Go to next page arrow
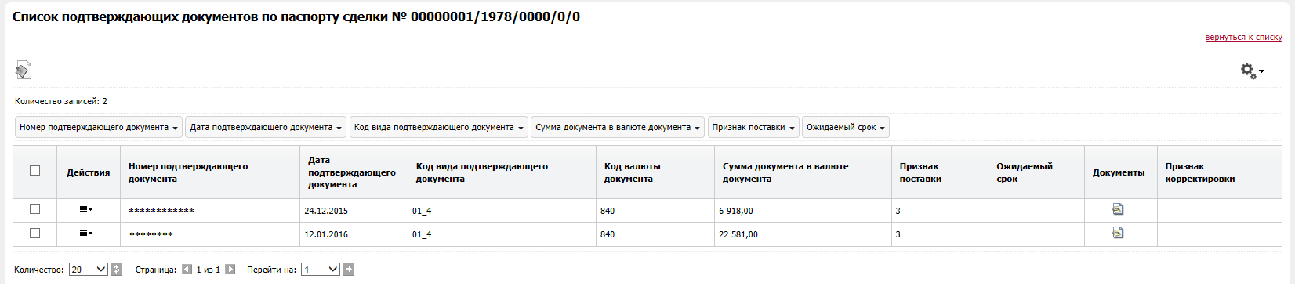Image resolution: width=1295 pixels, height=290 pixels. tap(230, 270)
